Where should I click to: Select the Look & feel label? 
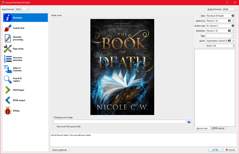[x=19, y=28]
